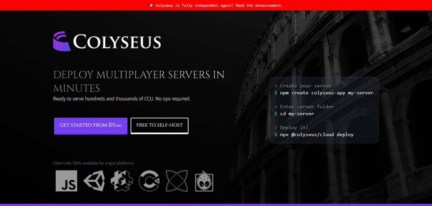Select the Defold SDK icon

pyautogui.click(x=122, y=181)
